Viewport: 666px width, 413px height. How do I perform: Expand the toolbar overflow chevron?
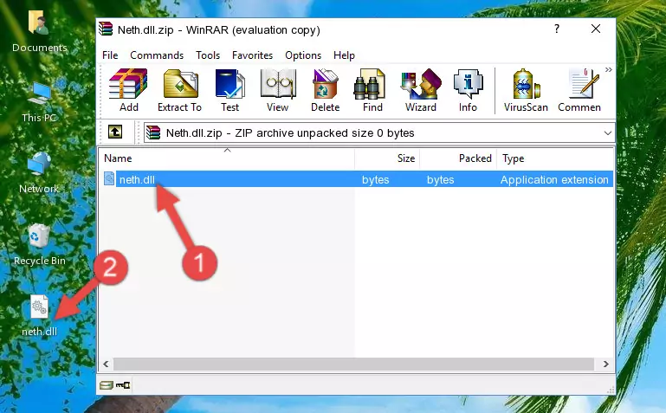pyautogui.click(x=609, y=69)
